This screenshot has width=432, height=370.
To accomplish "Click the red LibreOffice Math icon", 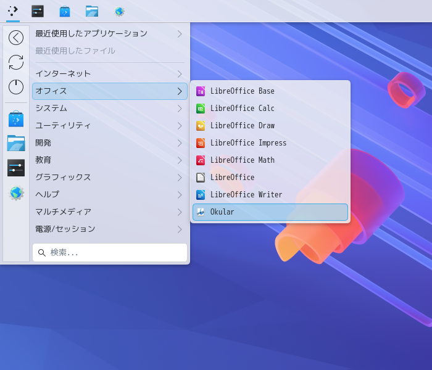I will click(201, 160).
